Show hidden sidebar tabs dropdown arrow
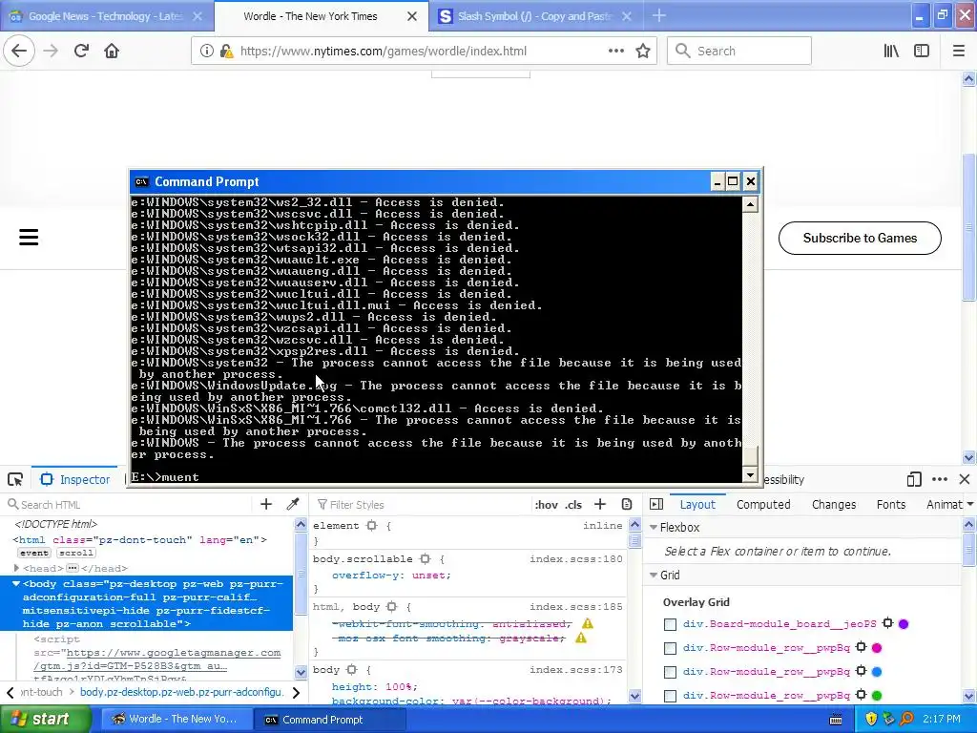This screenshot has height=733, width=977. 969,504
